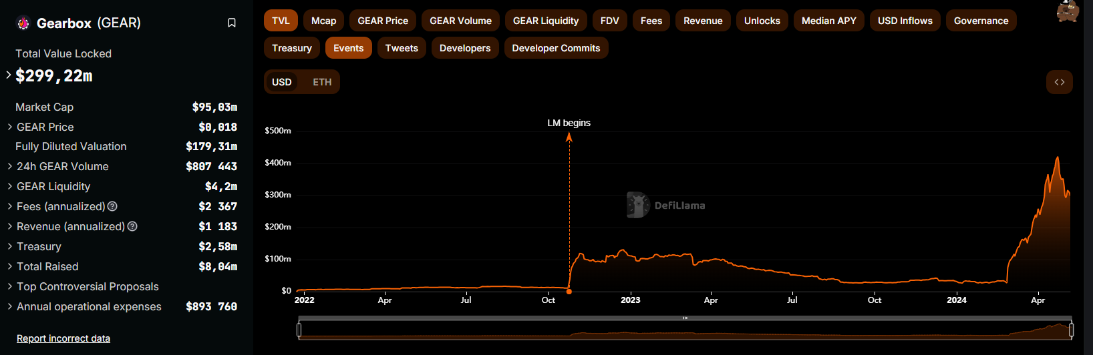Select the Governance metric button
Viewport: 1093px width, 355px height.
981,21
